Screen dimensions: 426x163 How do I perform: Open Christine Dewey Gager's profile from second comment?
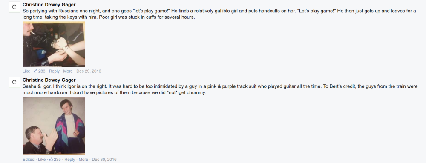[49, 80]
